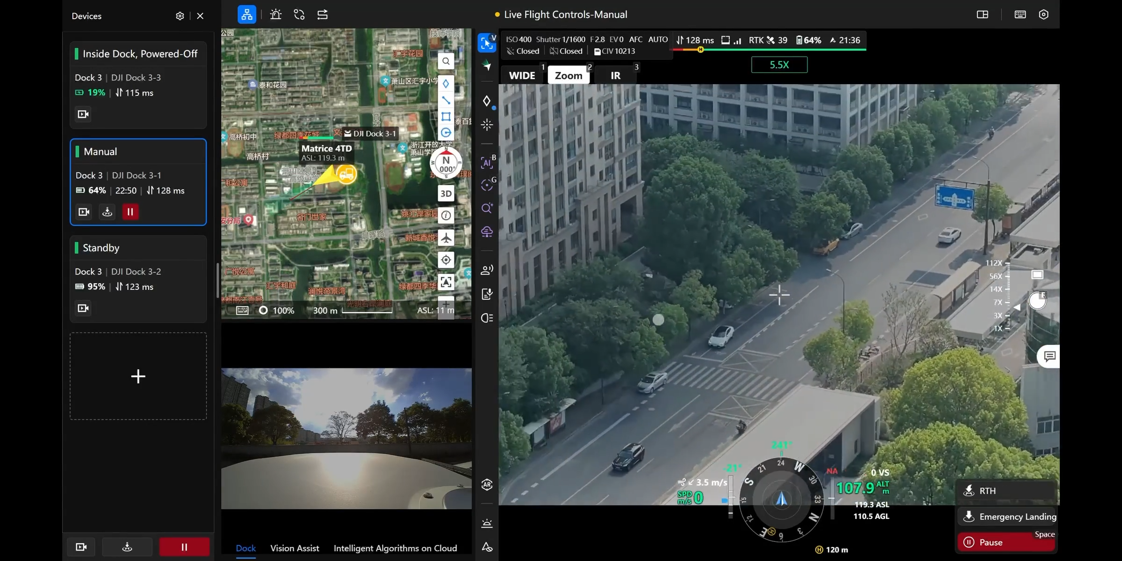Switch to the WIDE camera tab
Image resolution: width=1122 pixels, height=561 pixels.
click(x=522, y=76)
